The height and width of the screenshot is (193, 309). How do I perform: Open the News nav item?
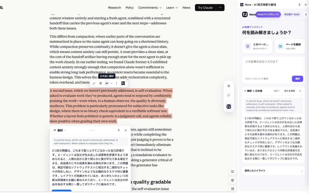tap(186, 8)
